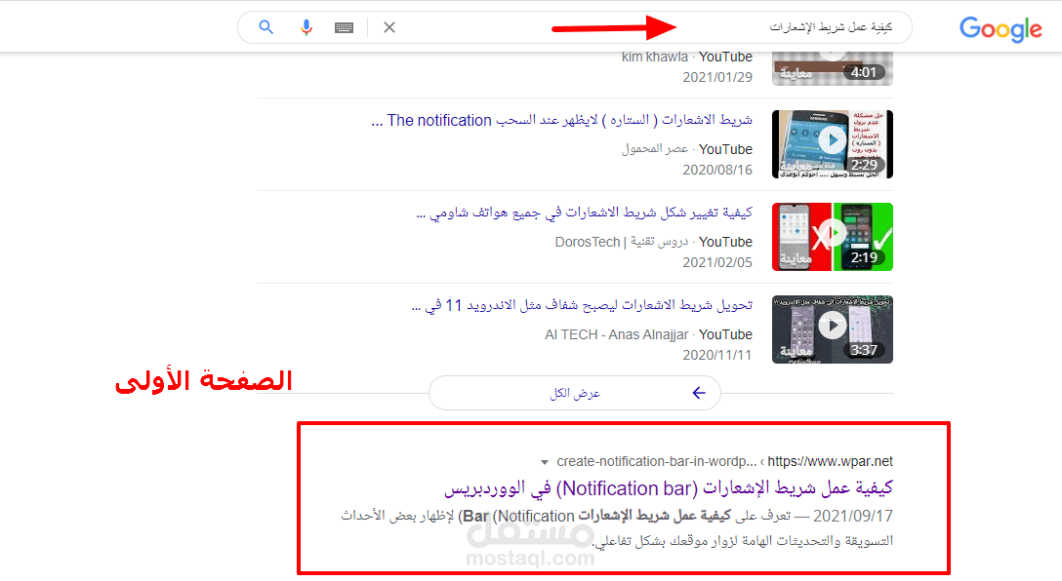Image resolution: width=1062 pixels, height=581 pixels.
Task: Open the partially visible 4:01 video thumbnail
Action: (833, 67)
